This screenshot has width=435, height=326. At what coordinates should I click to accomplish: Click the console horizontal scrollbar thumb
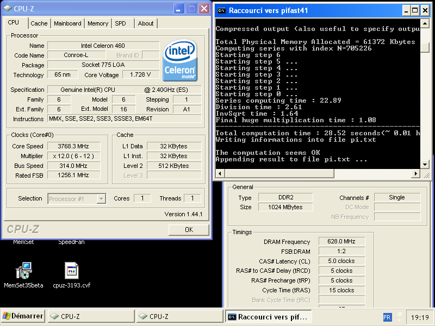(279, 174)
